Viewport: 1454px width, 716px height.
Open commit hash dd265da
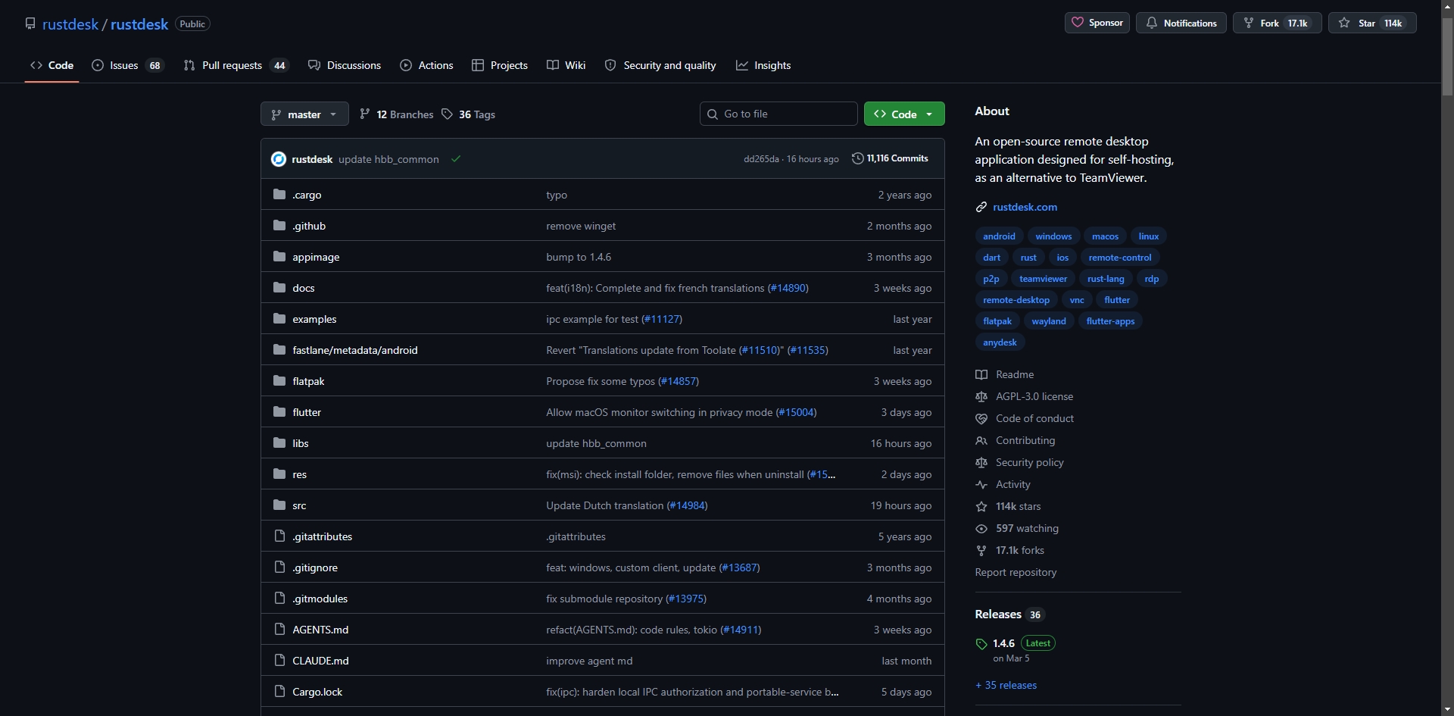point(761,159)
